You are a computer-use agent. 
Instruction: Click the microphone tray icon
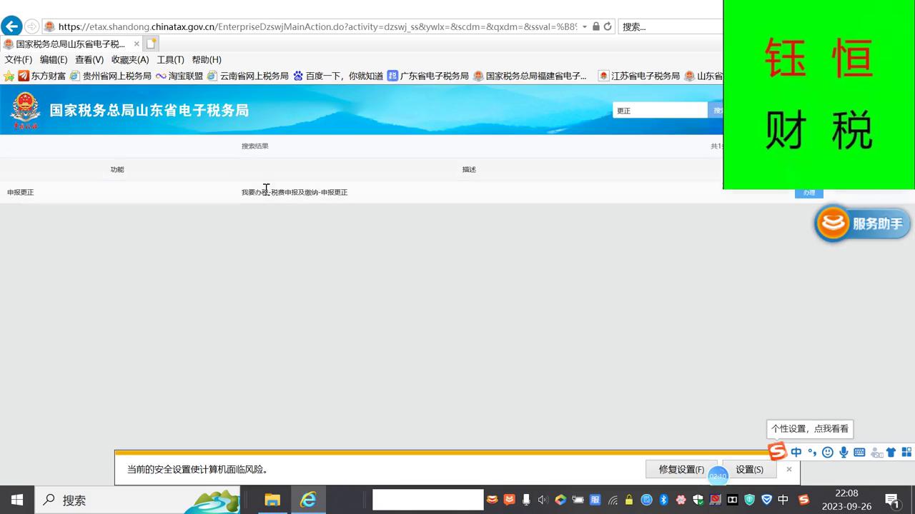pyautogui.click(x=526, y=500)
